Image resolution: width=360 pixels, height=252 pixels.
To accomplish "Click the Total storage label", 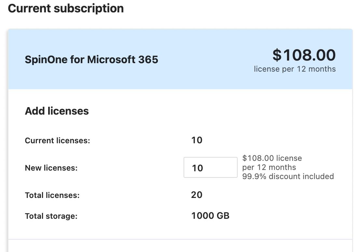I will click(x=51, y=216).
